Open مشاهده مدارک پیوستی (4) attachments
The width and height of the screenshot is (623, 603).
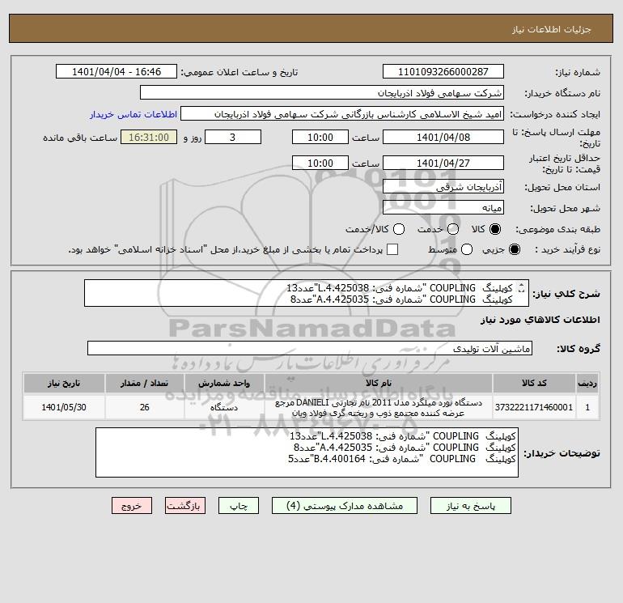345,506
